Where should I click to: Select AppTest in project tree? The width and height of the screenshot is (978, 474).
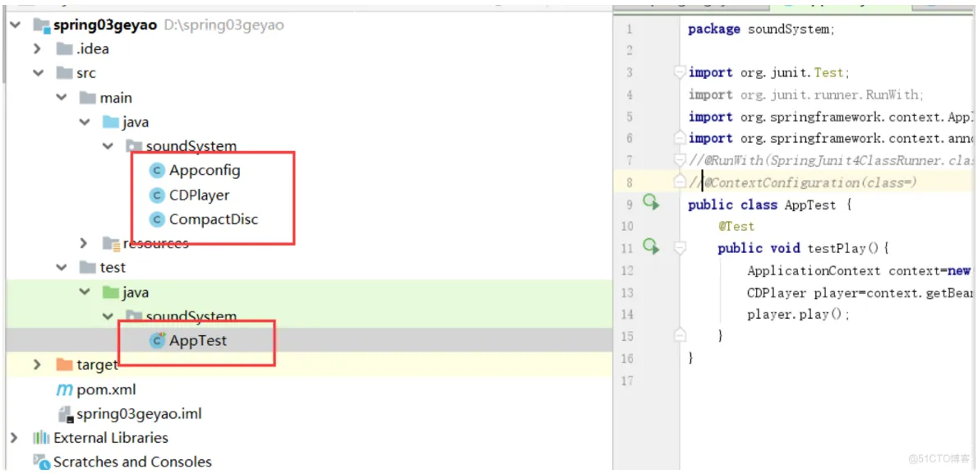(x=198, y=341)
